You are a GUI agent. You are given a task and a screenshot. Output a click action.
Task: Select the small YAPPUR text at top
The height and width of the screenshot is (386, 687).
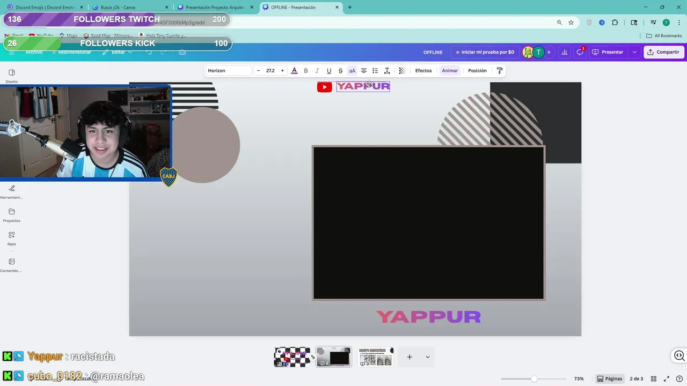pos(363,86)
